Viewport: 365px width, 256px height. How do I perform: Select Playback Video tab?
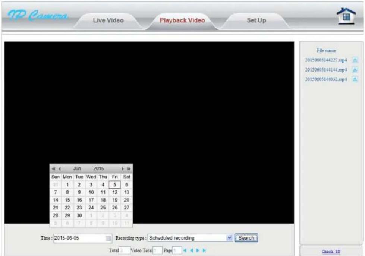pos(182,20)
